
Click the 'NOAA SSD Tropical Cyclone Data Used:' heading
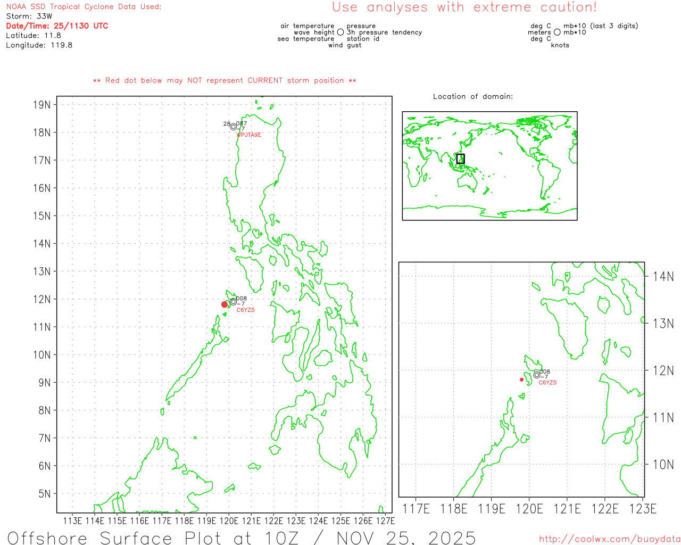pyautogui.click(x=84, y=7)
